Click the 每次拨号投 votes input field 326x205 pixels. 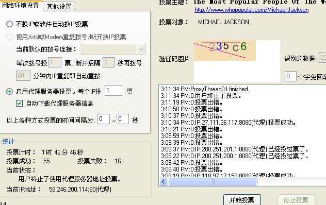tap(55, 62)
